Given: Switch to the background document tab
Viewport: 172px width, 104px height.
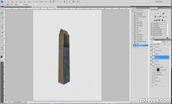Looking at the screenshot, I should point(18,7).
